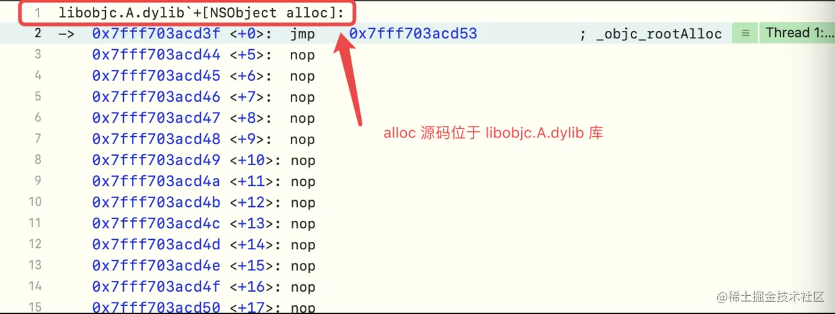Select address 0x7fff703acd44 on line 3
Screen dimensions: 835x314
click(156, 55)
